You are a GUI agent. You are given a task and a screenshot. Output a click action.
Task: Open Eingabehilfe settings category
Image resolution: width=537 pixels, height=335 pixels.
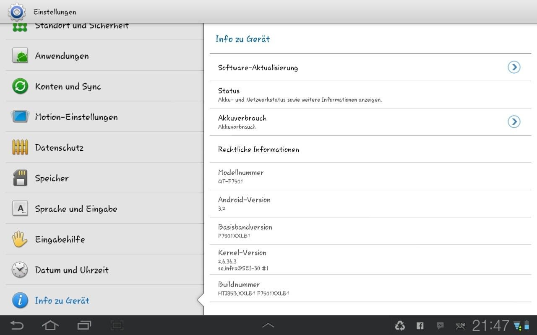coord(104,239)
